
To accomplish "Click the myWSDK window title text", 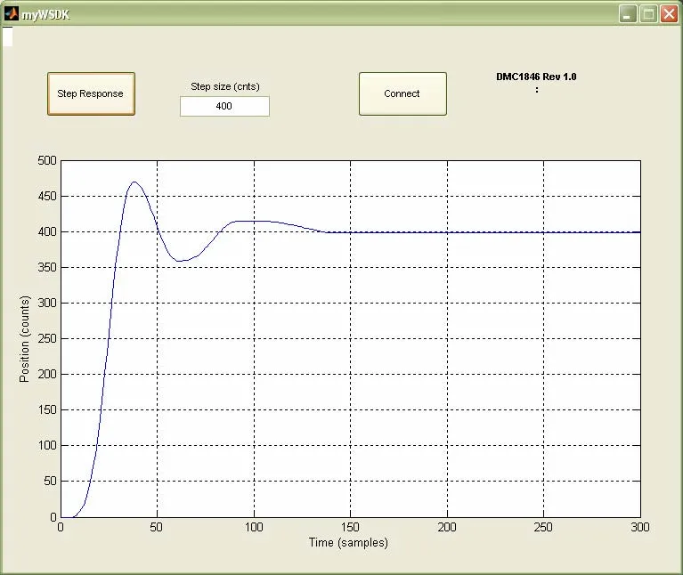I will tap(45, 15).
